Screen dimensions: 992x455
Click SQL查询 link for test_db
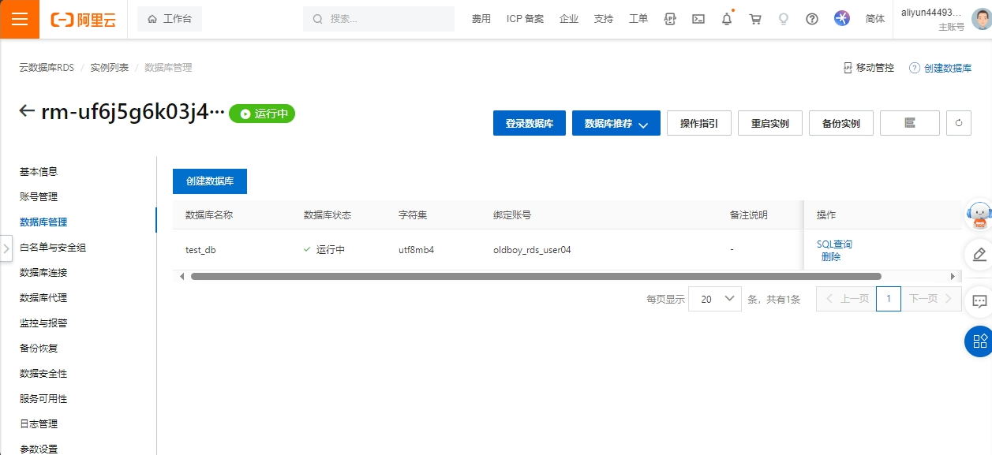[x=834, y=244]
